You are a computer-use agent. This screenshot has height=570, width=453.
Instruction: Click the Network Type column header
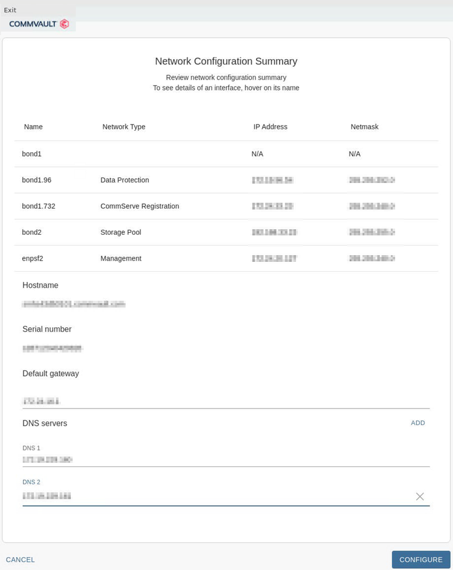[124, 127]
